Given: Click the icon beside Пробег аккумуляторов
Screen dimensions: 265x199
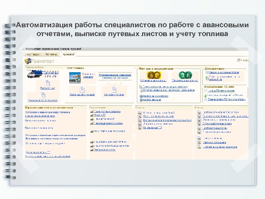Looking at the screenshot, I should tap(141, 96).
